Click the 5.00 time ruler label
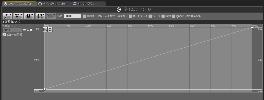The height and width of the screenshot is (100, 264). 151,26
